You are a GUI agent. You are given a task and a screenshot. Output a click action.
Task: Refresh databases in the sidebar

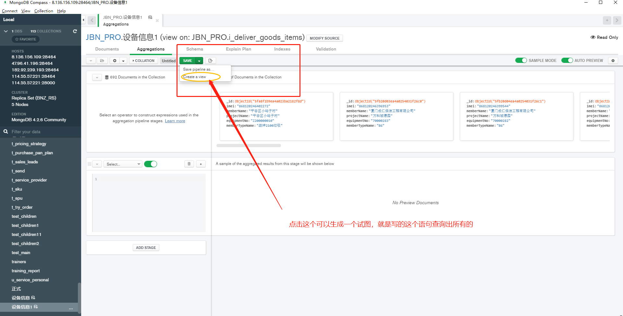point(75,31)
